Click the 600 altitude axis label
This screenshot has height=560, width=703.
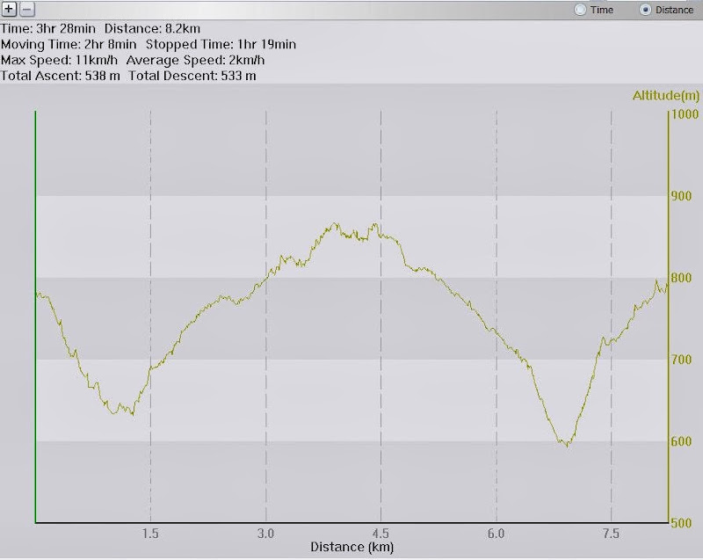pos(681,441)
